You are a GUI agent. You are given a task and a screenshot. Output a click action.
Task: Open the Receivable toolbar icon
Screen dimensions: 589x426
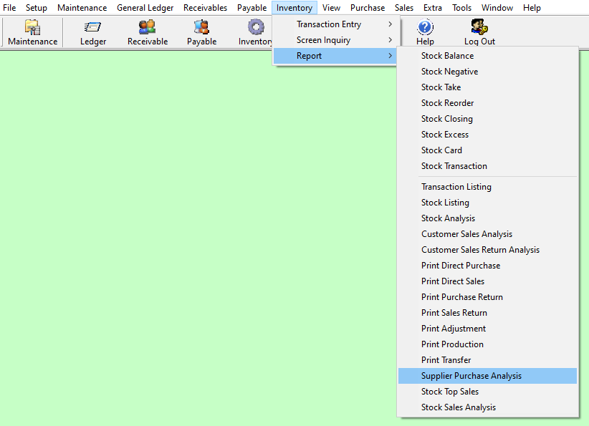point(148,33)
